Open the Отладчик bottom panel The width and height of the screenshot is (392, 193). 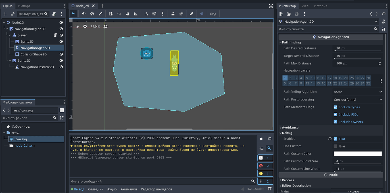96,189
